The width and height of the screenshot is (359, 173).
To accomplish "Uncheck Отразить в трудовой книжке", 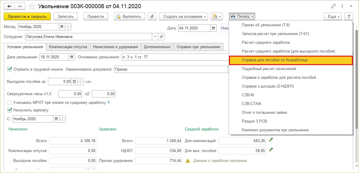I will (10, 69).
